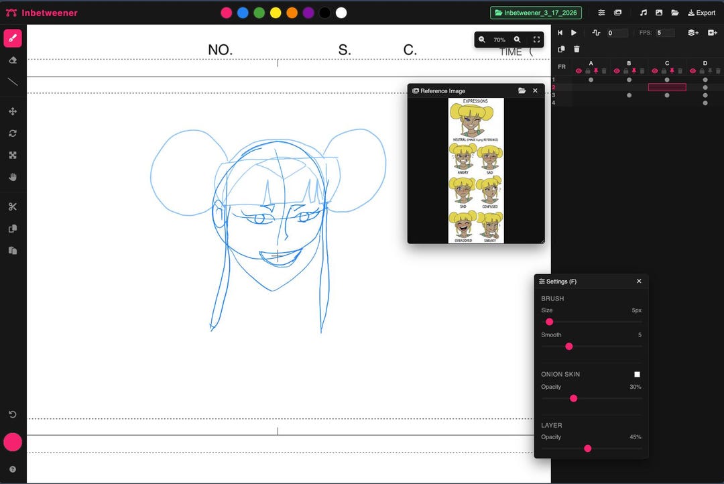The image size is (724, 484).
Task: Pick the yellow color swatch
Action: click(276, 13)
